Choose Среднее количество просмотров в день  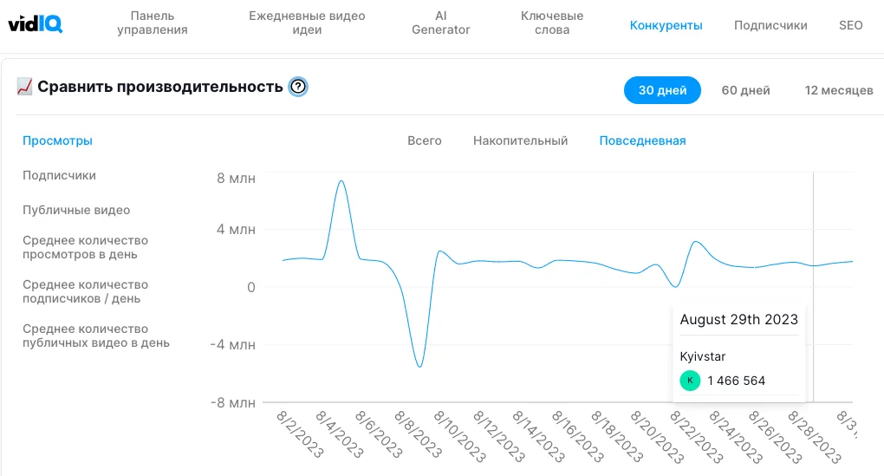click(x=85, y=247)
